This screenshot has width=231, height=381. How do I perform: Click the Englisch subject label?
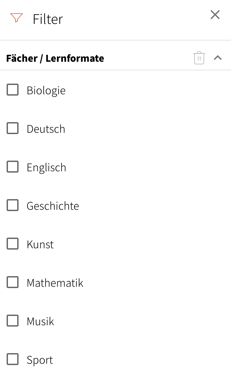click(x=46, y=167)
